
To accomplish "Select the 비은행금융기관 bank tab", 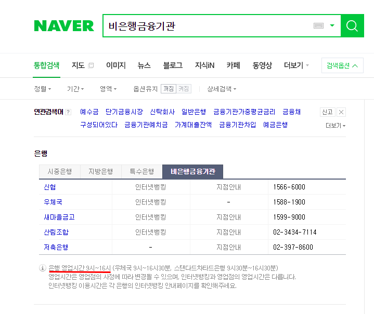I will pyautogui.click(x=193, y=171).
